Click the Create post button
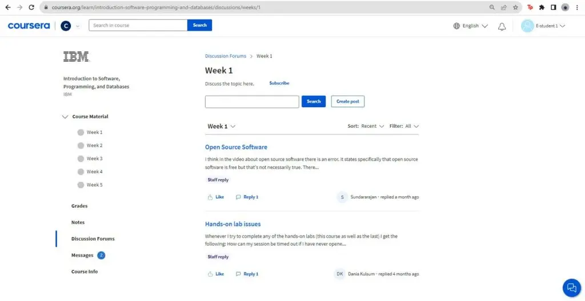Viewport: 585px width, 301px height. click(x=348, y=101)
